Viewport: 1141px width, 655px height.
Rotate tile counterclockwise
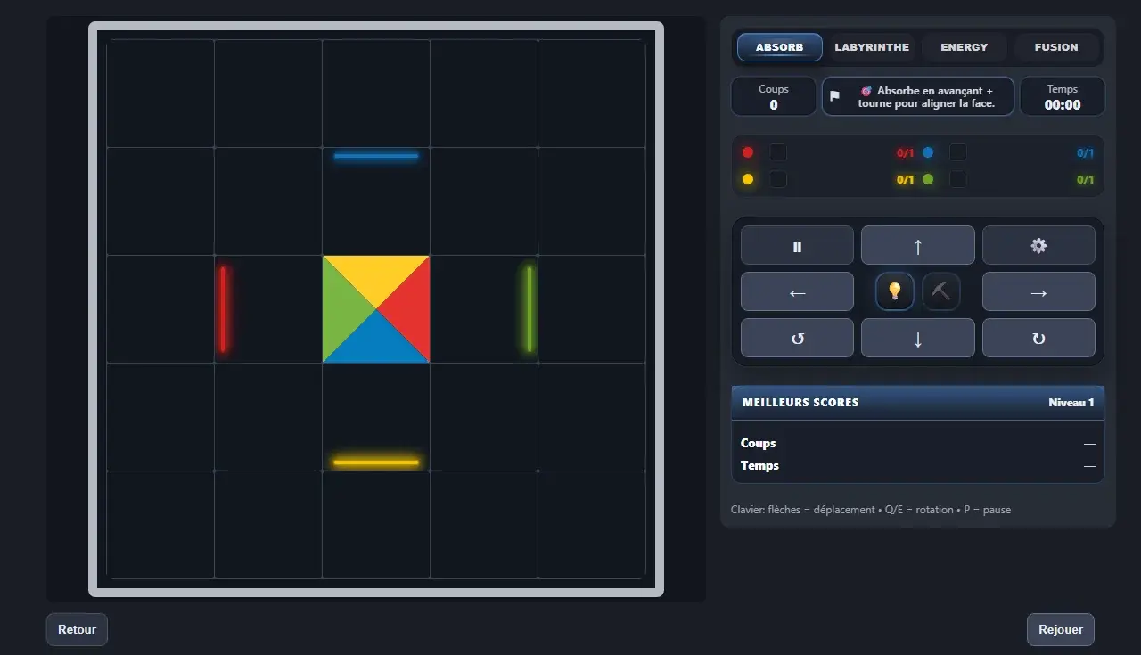797,338
